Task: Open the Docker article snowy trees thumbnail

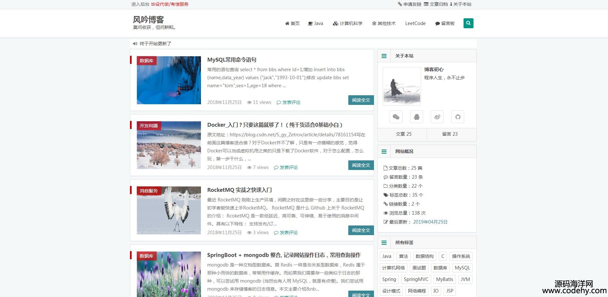Action: 169,145
